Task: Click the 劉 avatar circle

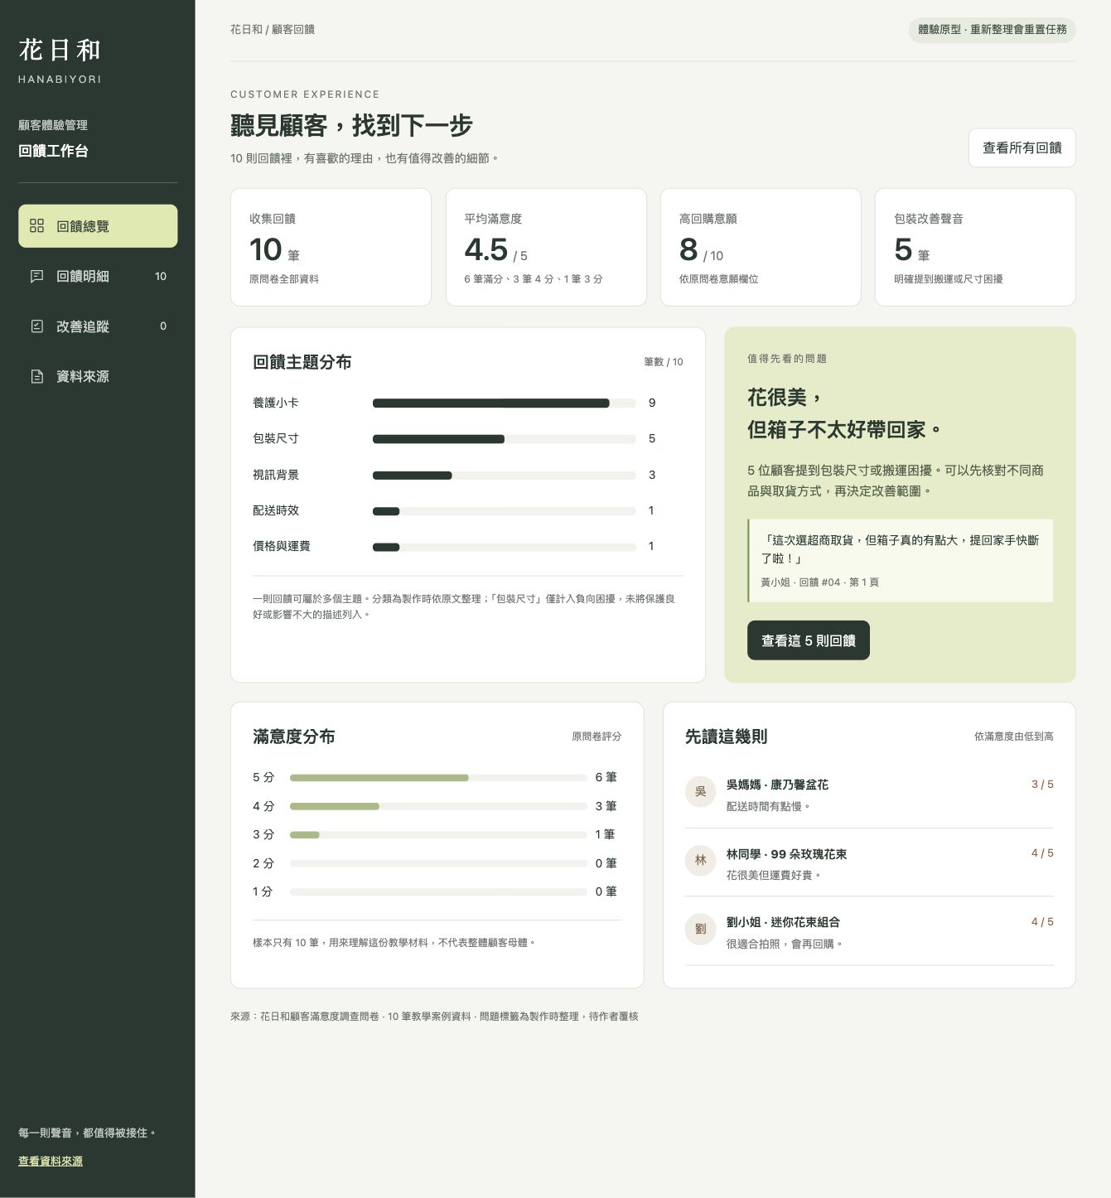Action: [700, 929]
